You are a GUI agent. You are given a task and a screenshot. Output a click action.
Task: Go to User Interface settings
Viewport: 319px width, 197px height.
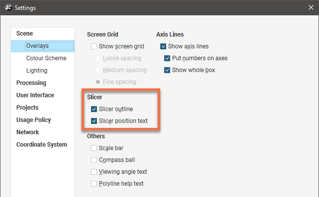click(35, 95)
